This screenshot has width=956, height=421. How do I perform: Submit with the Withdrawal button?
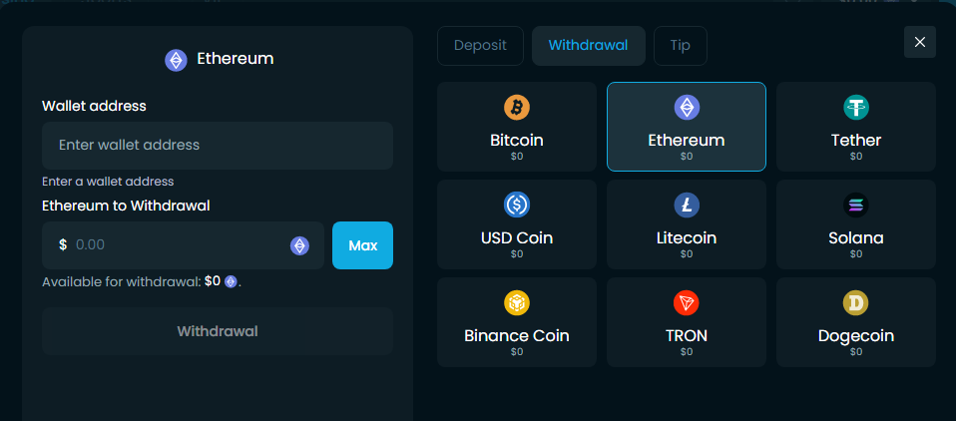coord(218,331)
